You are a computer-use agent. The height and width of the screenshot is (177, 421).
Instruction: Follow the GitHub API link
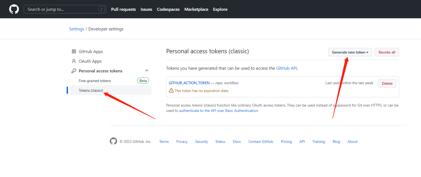point(286,68)
